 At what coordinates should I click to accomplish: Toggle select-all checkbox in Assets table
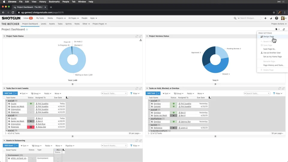click(x=4, y=151)
